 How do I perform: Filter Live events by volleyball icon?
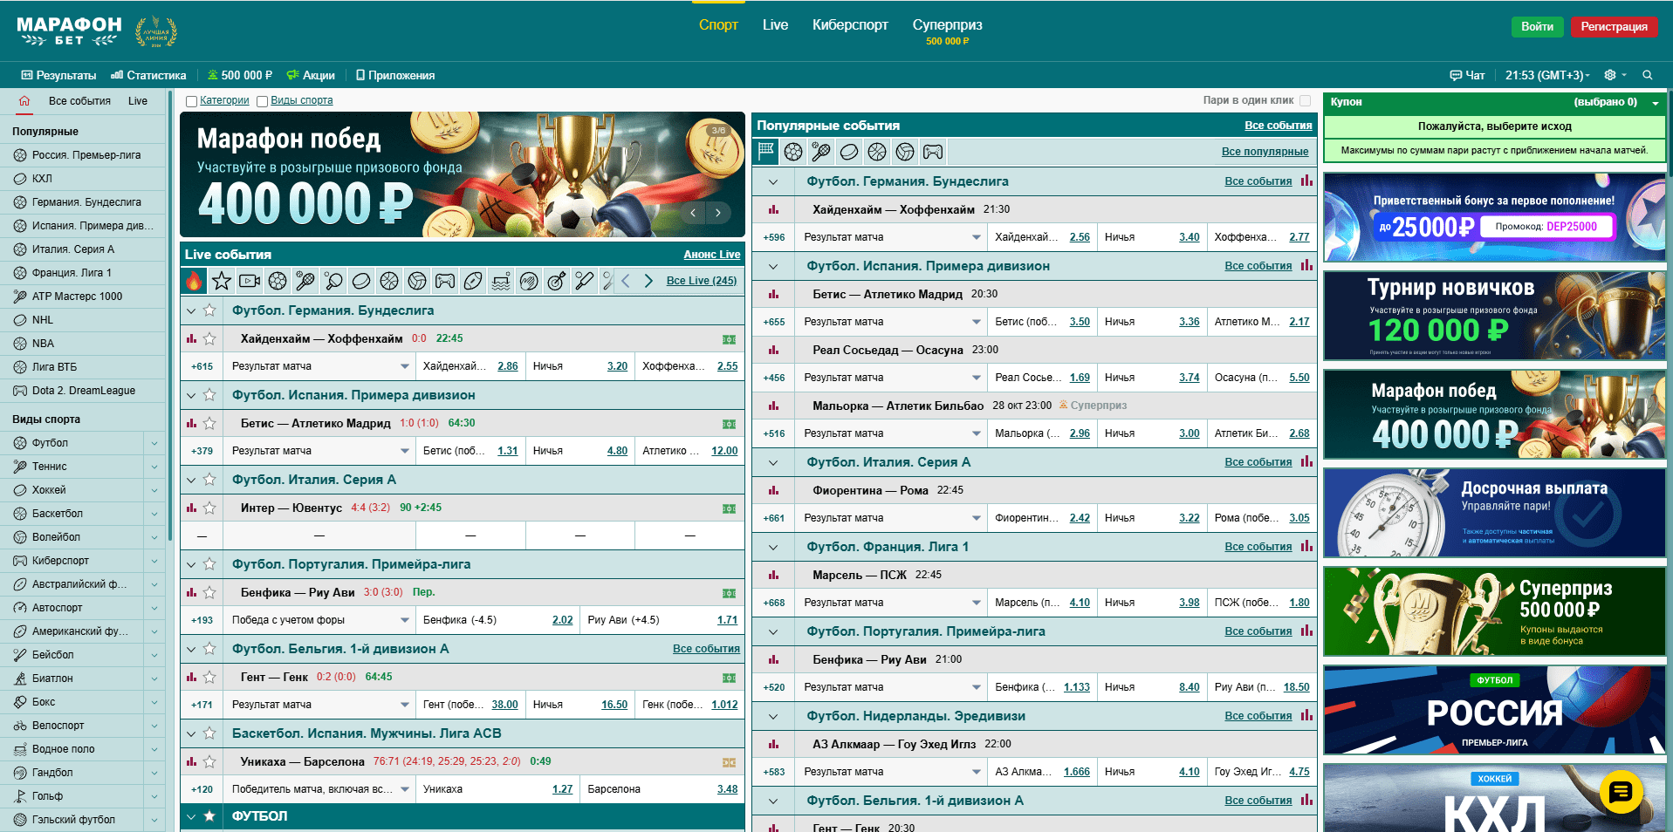point(417,281)
